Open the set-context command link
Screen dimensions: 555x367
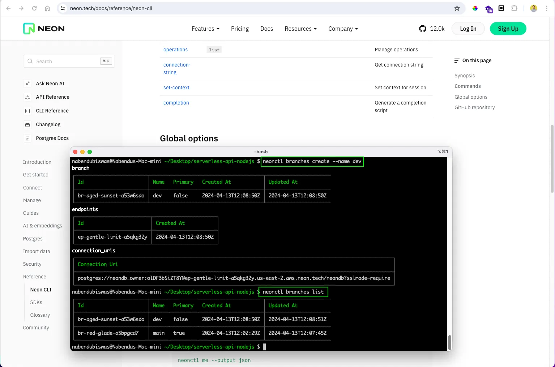click(x=176, y=88)
